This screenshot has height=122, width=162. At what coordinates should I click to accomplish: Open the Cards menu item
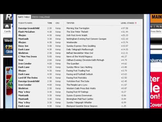[7, 31]
